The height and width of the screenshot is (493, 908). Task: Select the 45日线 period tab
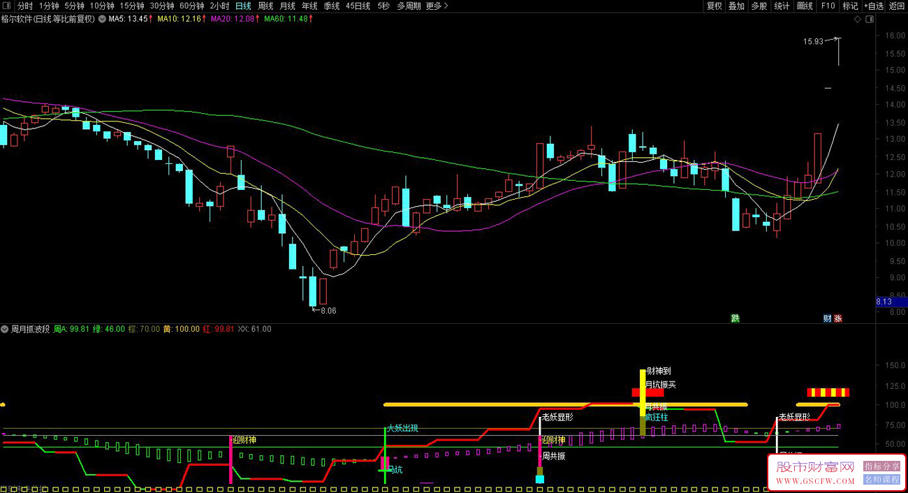[x=358, y=6]
